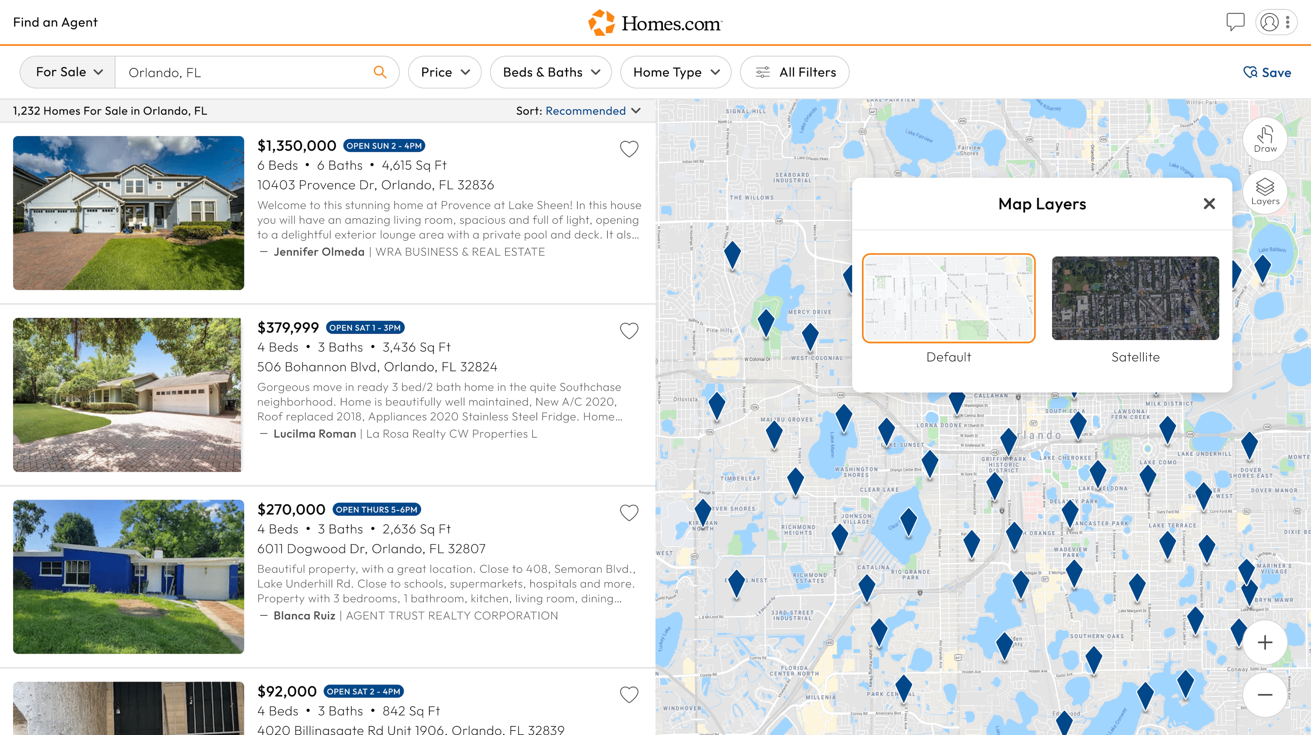The image size is (1311, 735).
Task: Click the orange search magnifier icon
Action: (x=380, y=72)
